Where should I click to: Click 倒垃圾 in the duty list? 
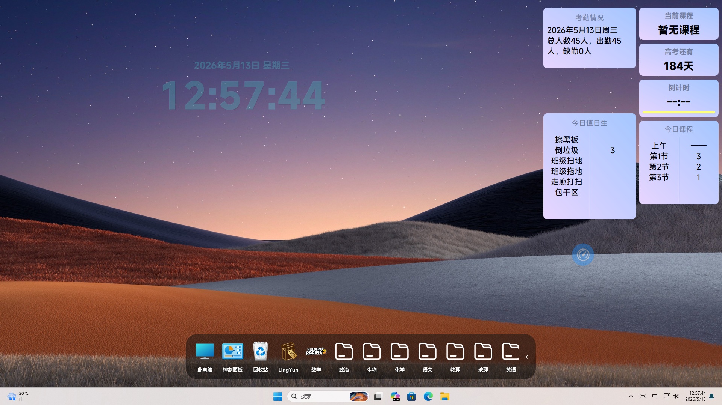(566, 150)
